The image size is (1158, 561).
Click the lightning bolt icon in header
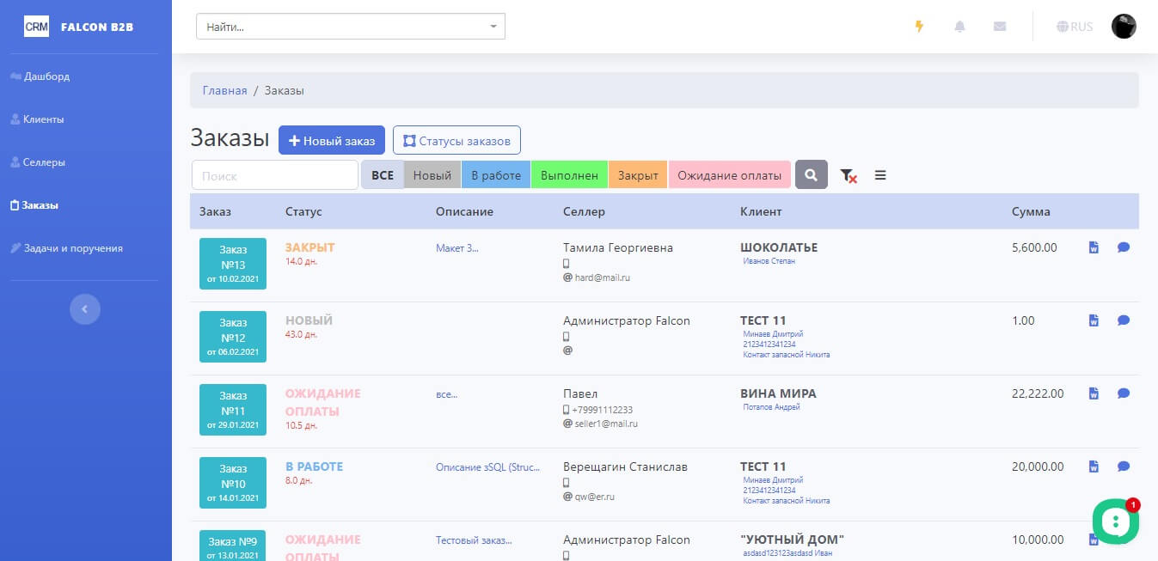pyautogui.click(x=919, y=27)
